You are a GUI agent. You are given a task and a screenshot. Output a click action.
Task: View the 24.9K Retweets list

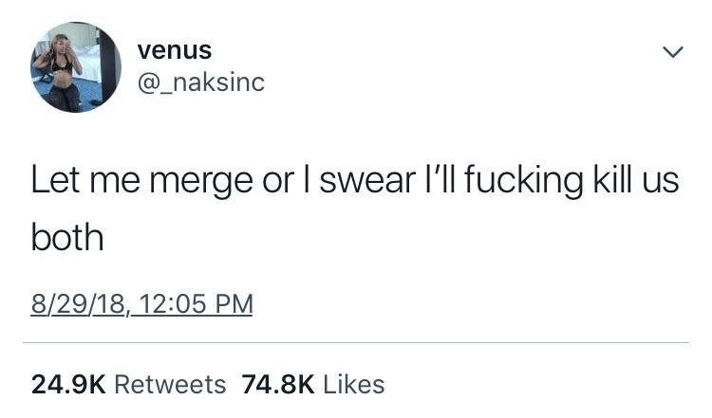tap(128, 384)
